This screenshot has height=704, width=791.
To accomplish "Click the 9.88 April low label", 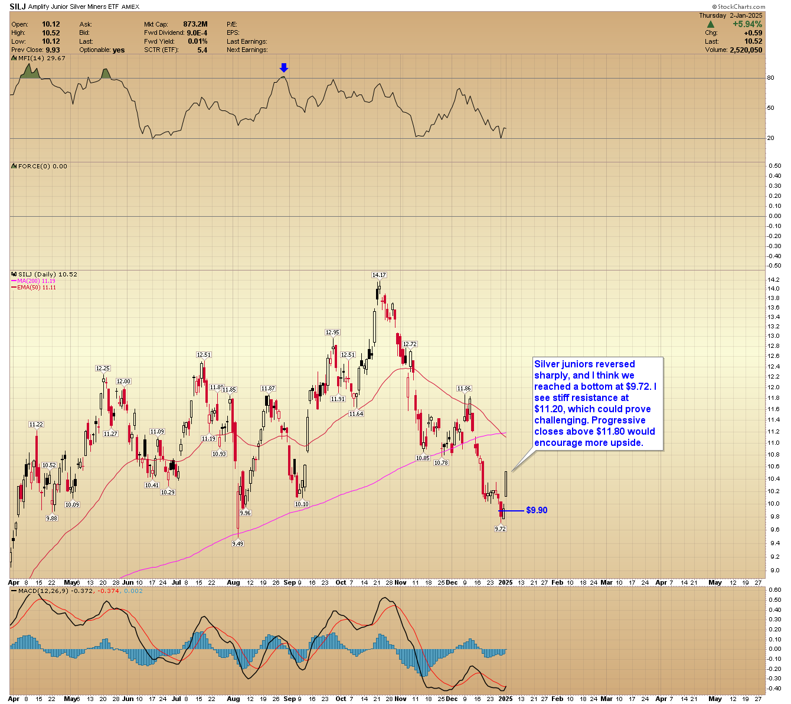I will 52,519.
